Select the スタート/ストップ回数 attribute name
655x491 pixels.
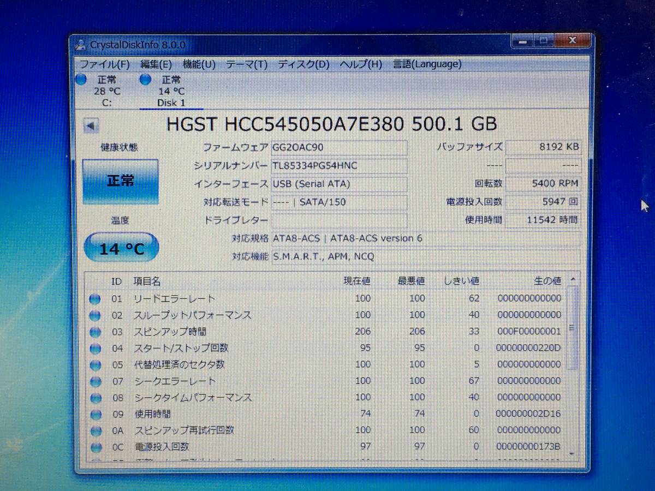click(x=181, y=348)
